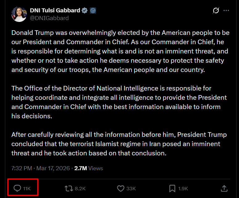Open the Grok explain-post icon
This screenshot has height=198, width=239.
point(216,11)
